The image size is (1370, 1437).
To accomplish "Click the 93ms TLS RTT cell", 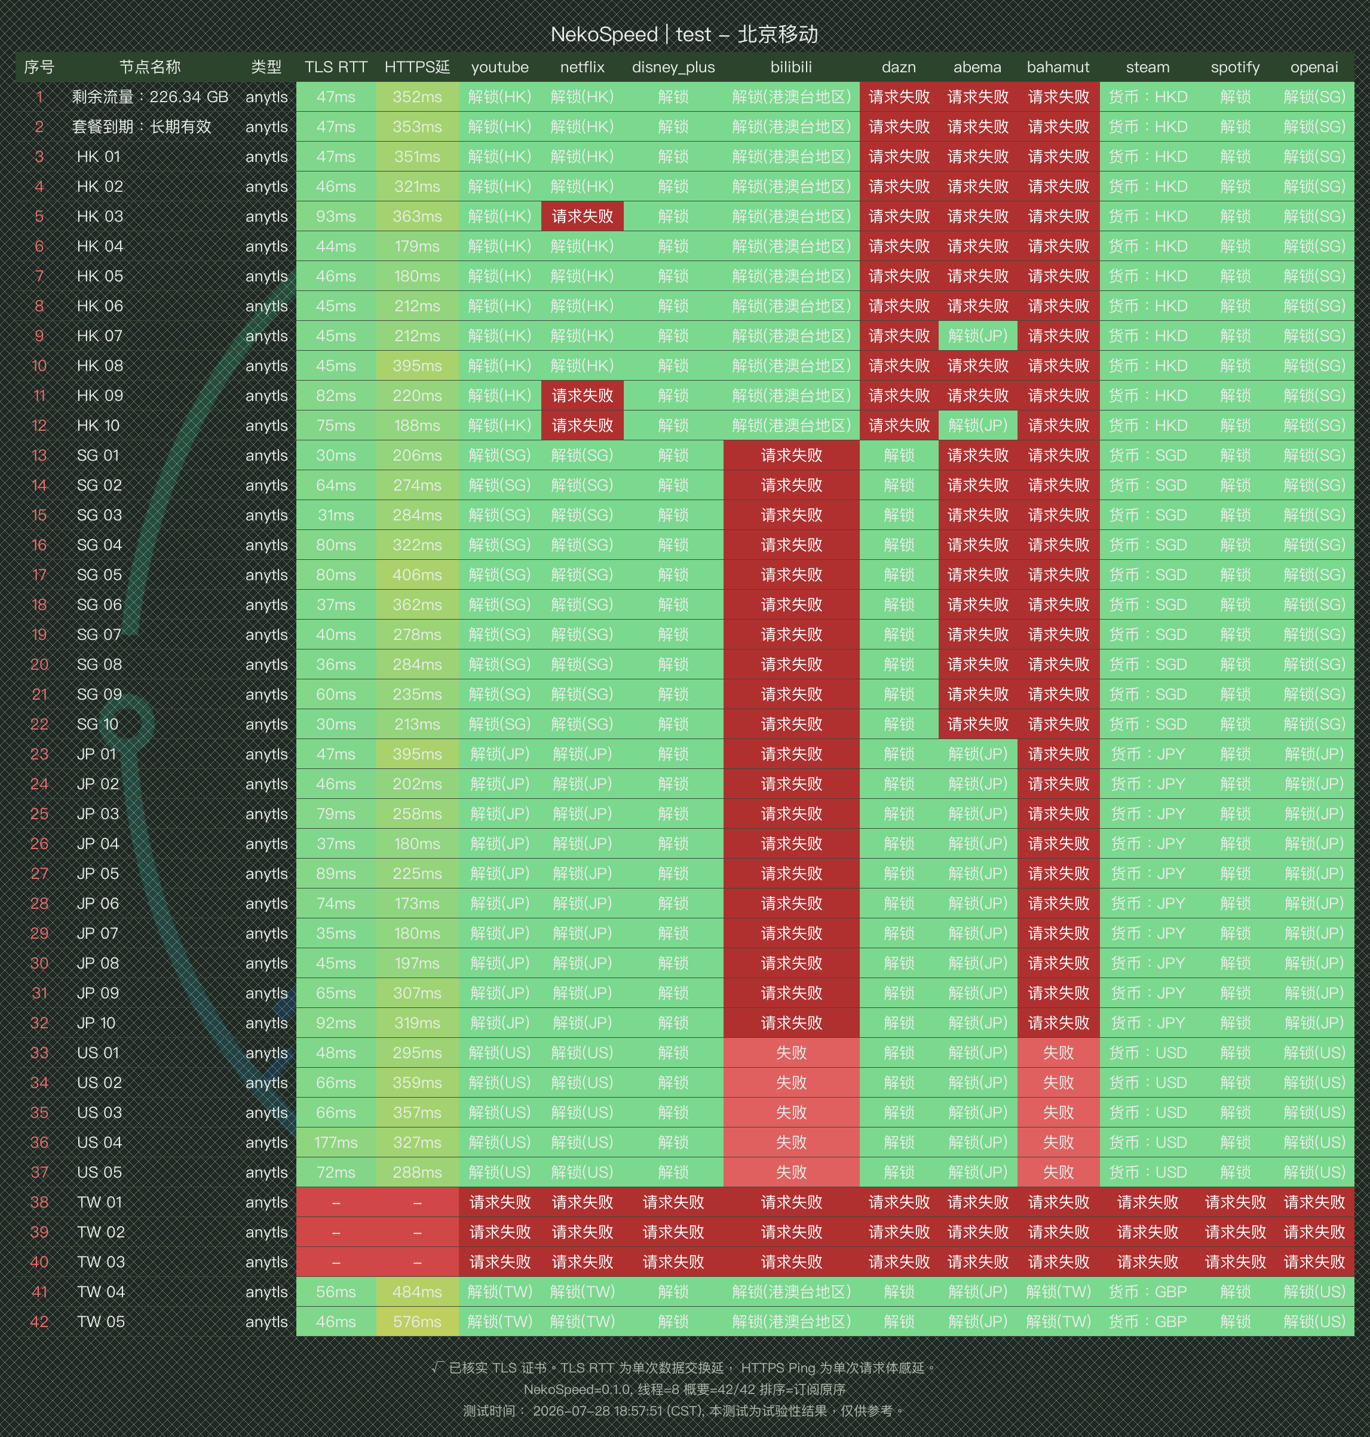I will point(336,216).
